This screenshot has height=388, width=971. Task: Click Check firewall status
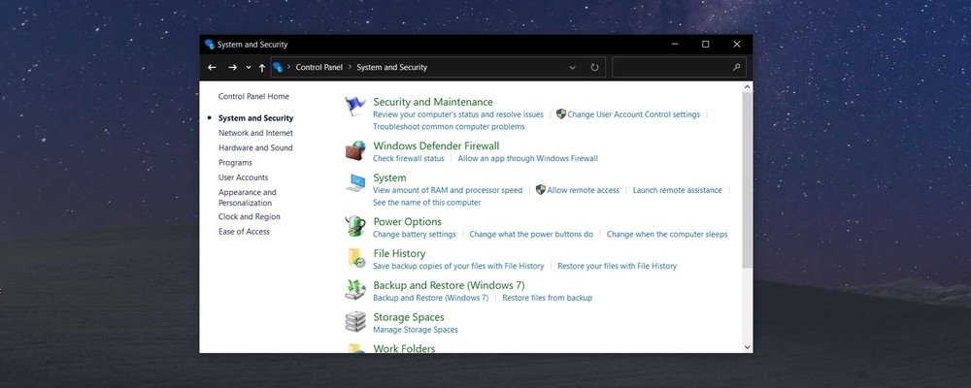click(409, 158)
